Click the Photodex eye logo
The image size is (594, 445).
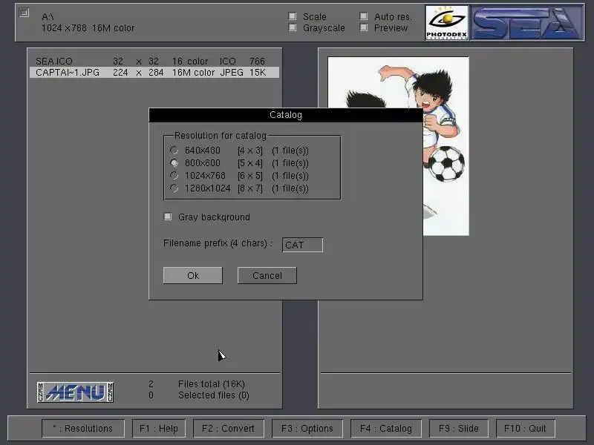(x=447, y=23)
